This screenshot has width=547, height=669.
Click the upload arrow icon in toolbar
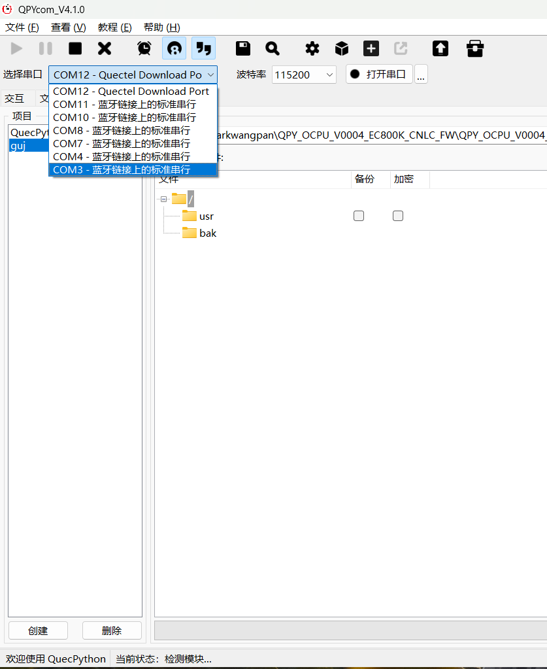440,48
